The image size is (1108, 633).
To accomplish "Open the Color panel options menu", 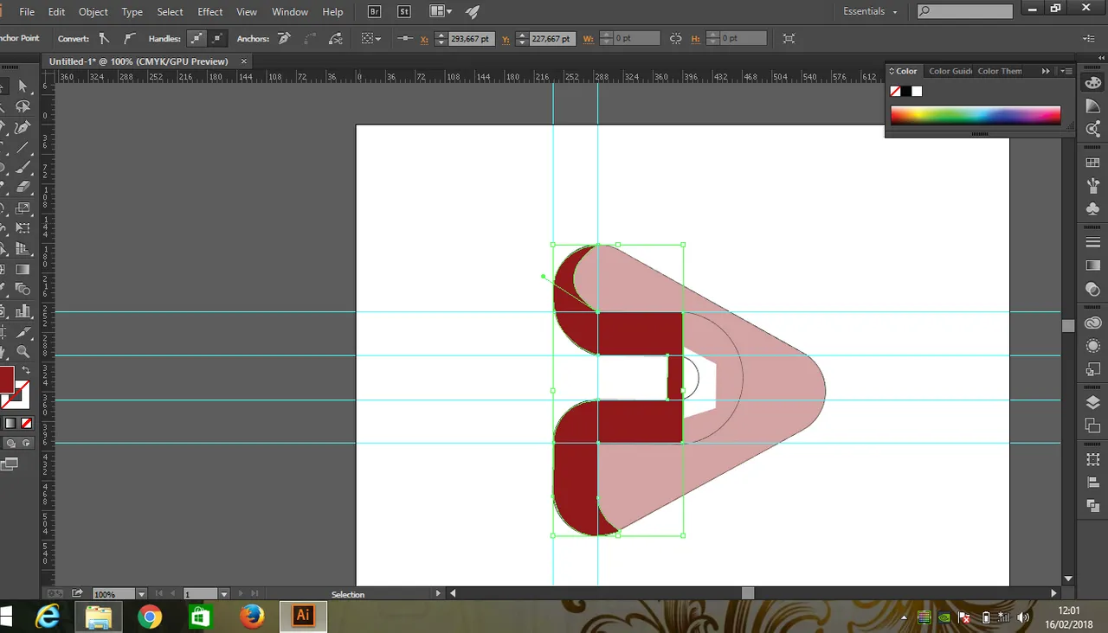I will coord(1066,71).
